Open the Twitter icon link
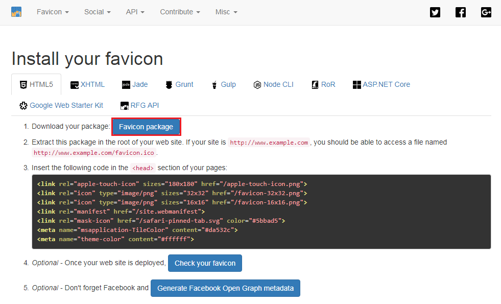 tap(435, 12)
